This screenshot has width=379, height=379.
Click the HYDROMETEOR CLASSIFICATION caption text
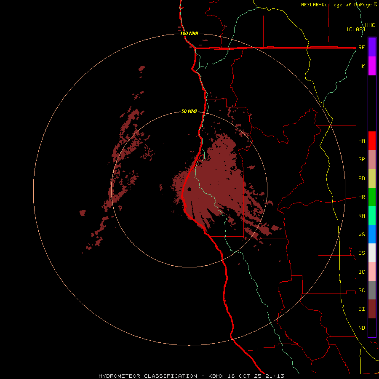[x=148, y=376]
